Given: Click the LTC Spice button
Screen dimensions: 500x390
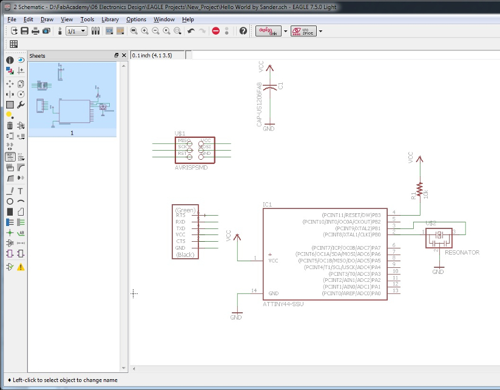Looking at the screenshot, I should click(x=303, y=31).
